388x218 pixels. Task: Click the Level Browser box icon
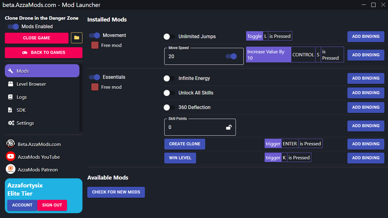(11, 84)
